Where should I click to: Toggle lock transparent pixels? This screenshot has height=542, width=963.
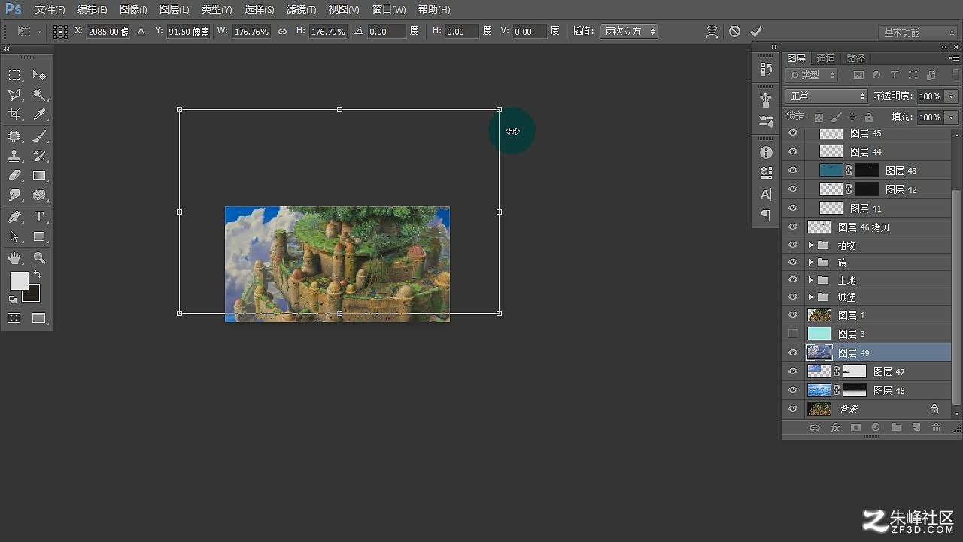tap(819, 117)
